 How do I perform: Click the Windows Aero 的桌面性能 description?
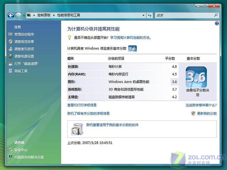[x=129, y=82]
